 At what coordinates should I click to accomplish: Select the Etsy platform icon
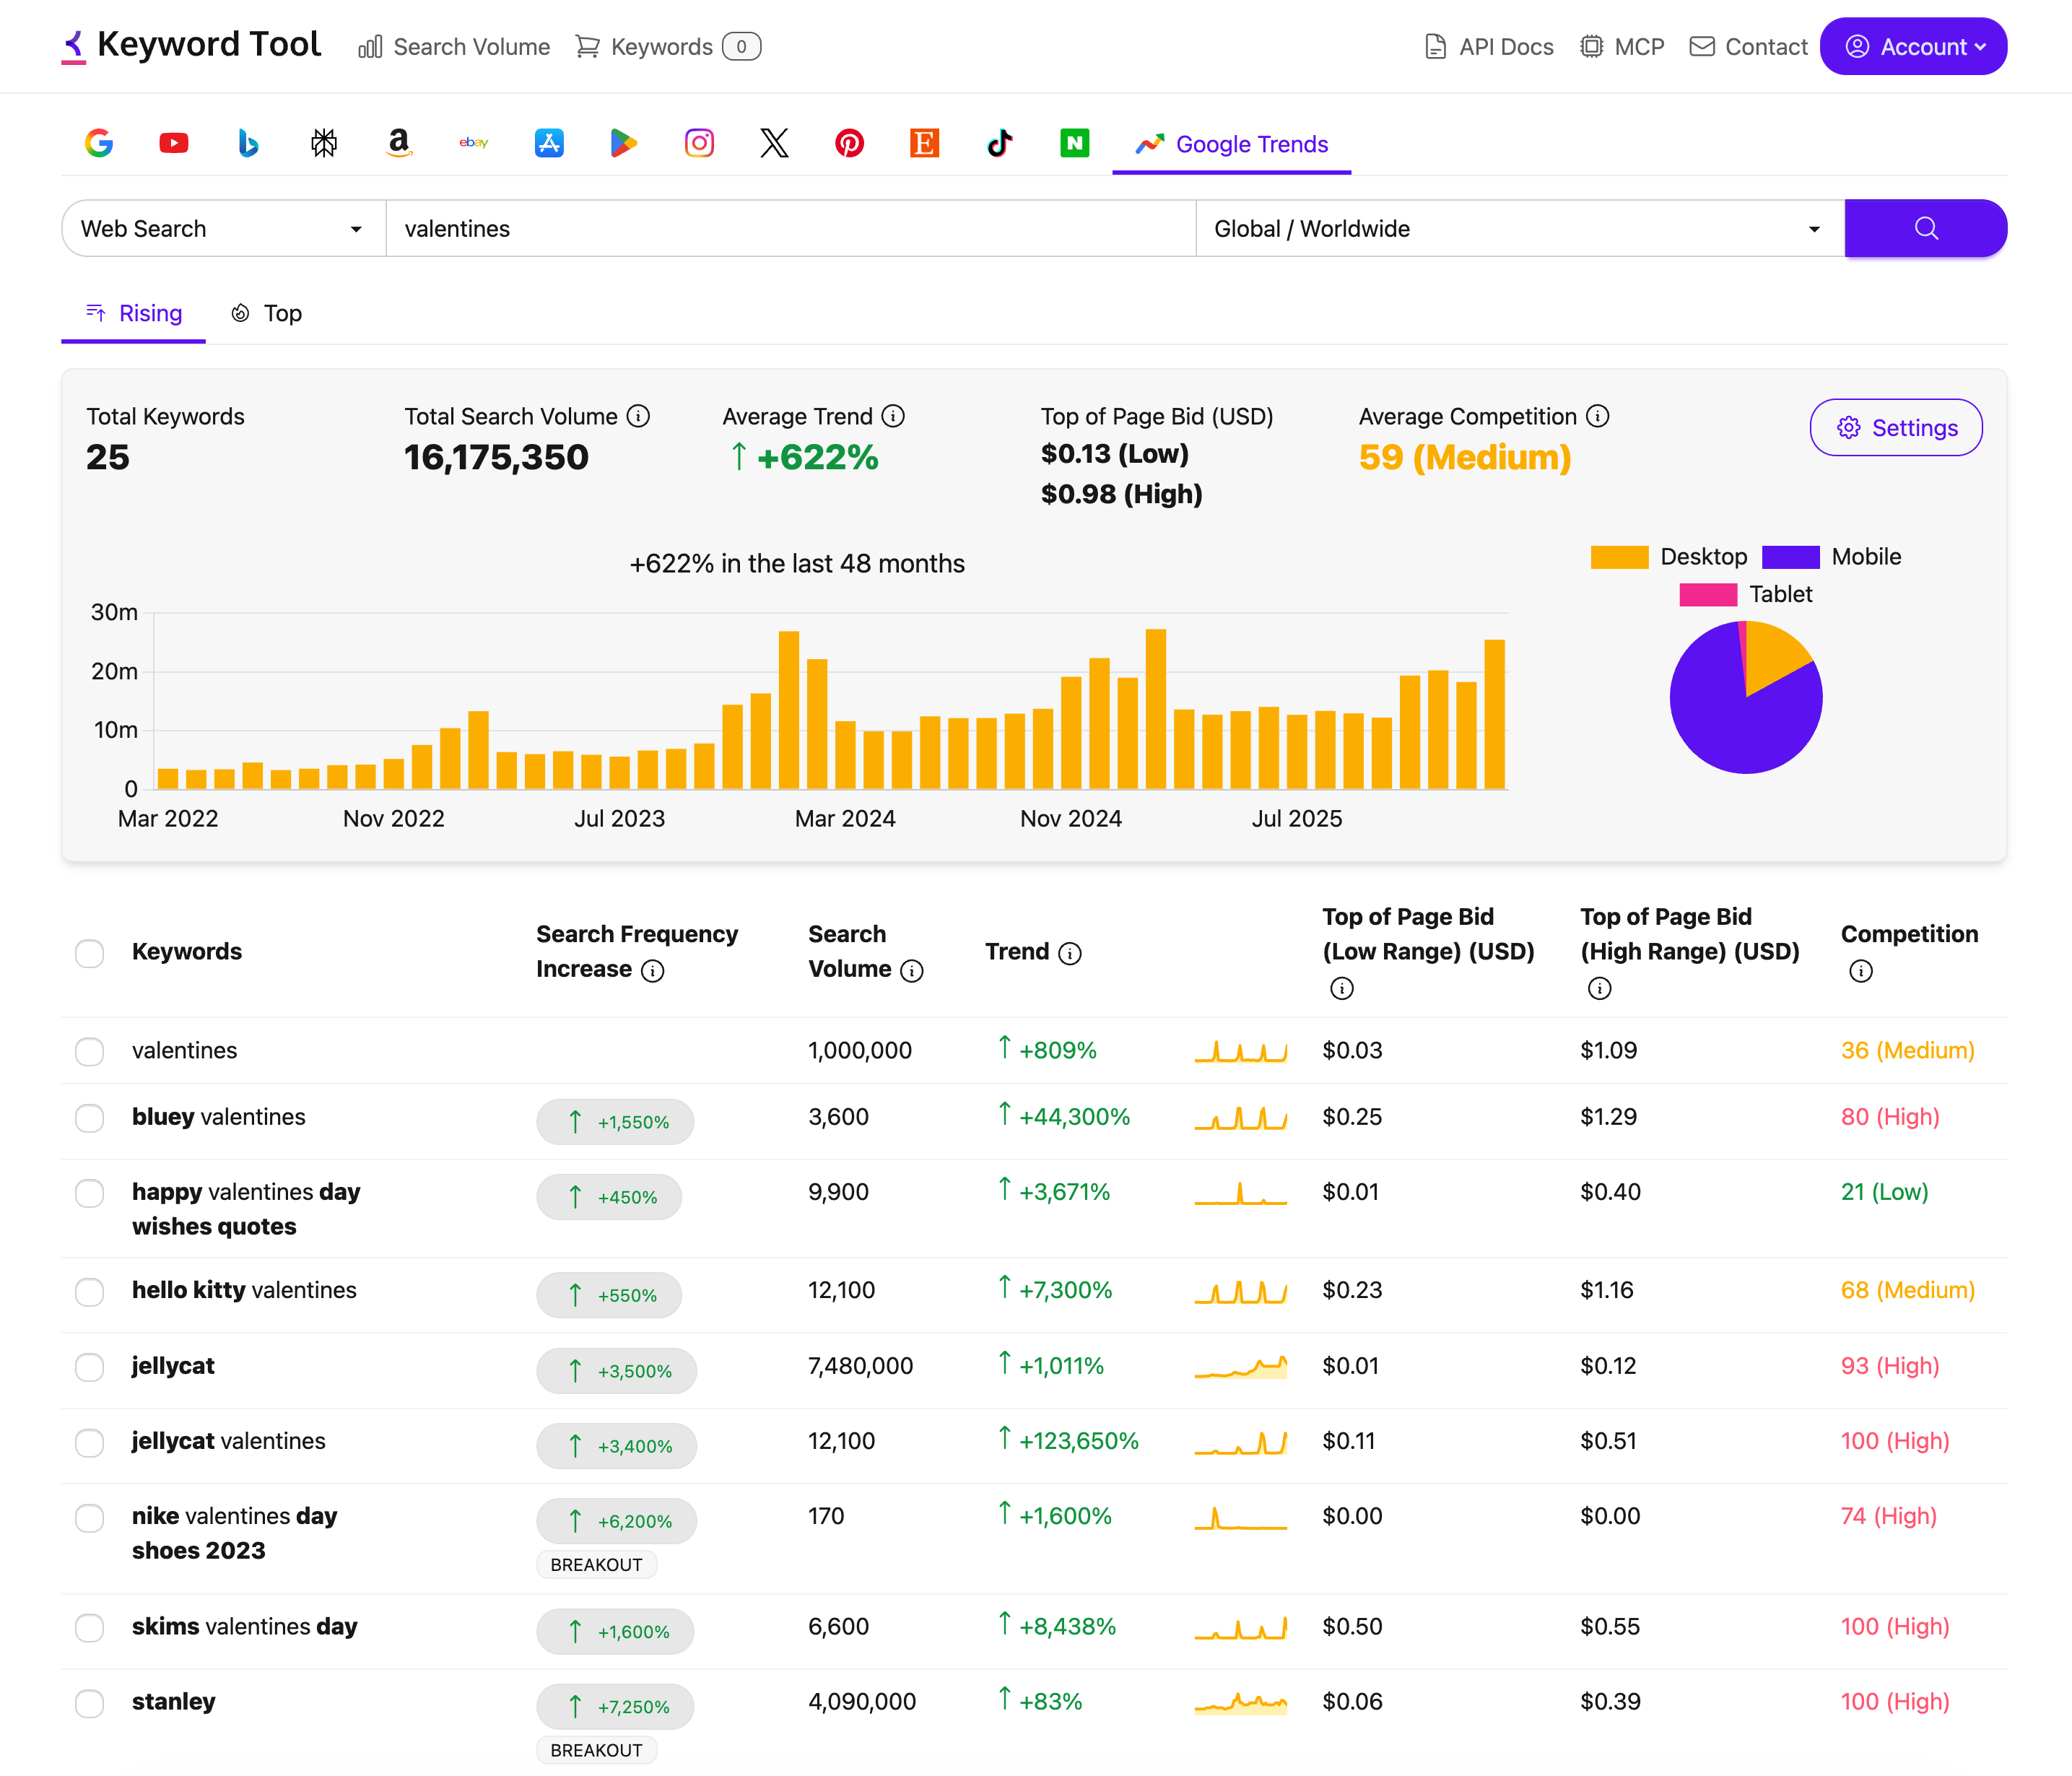(924, 143)
